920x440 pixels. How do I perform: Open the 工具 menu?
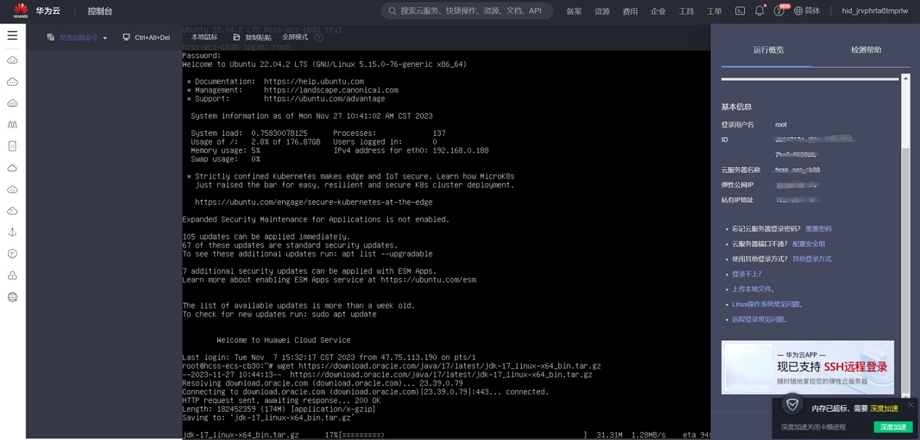coord(687,12)
